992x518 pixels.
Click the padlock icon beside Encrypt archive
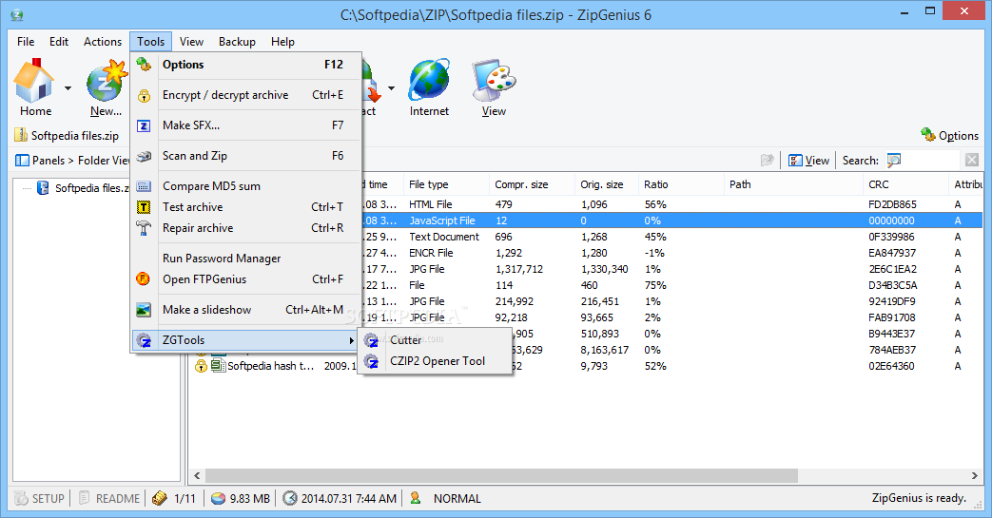click(x=144, y=95)
